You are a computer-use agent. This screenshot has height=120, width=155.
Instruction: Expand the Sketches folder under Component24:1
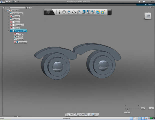tap(12, 39)
